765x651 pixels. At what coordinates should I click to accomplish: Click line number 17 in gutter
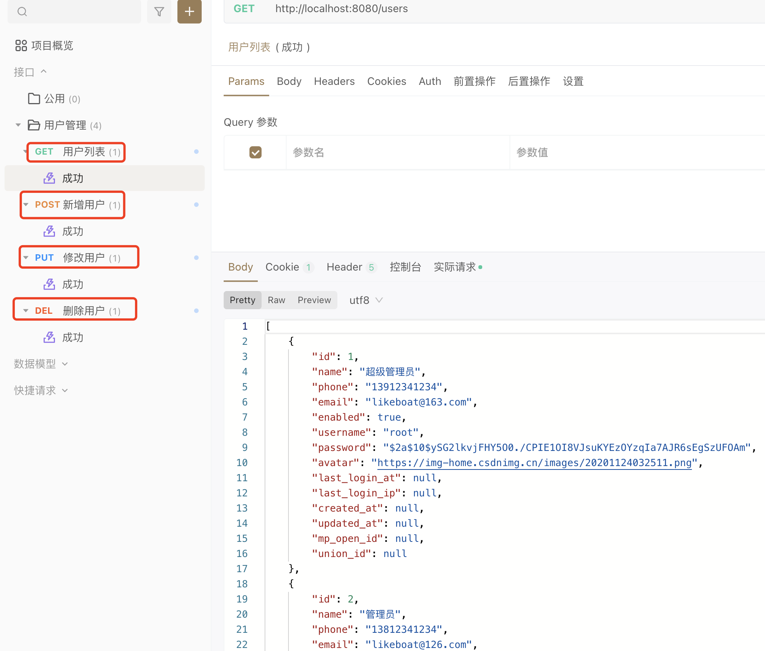(x=242, y=569)
